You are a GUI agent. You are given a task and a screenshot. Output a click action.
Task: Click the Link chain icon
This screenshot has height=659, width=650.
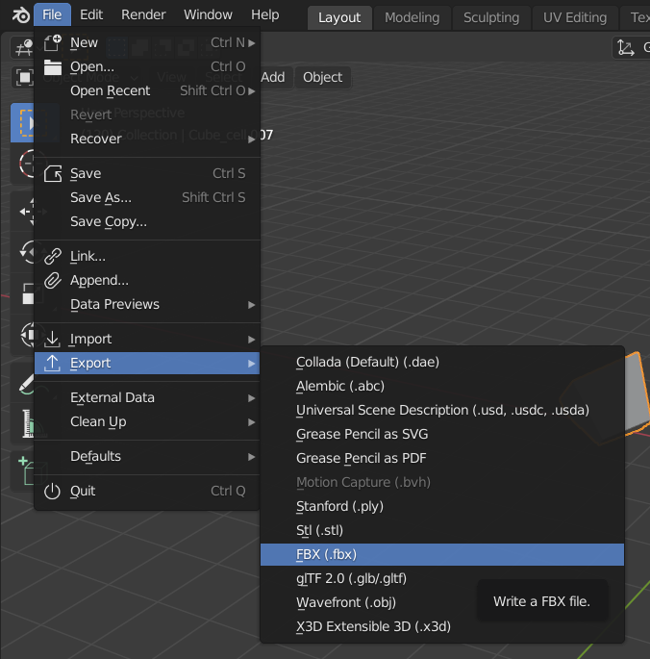(x=53, y=256)
